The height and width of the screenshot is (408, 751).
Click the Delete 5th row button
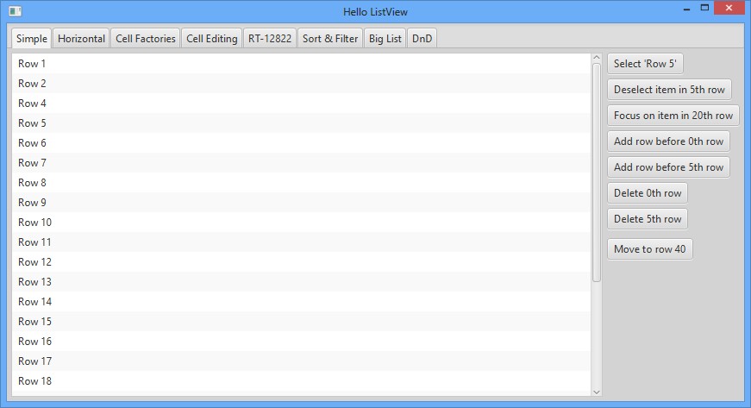647,219
